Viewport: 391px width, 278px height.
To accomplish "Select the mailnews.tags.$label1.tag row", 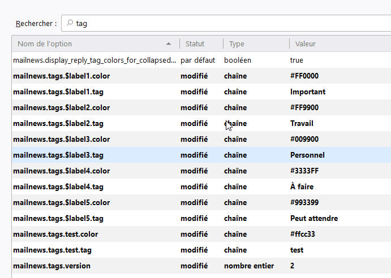I will (x=58, y=92).
